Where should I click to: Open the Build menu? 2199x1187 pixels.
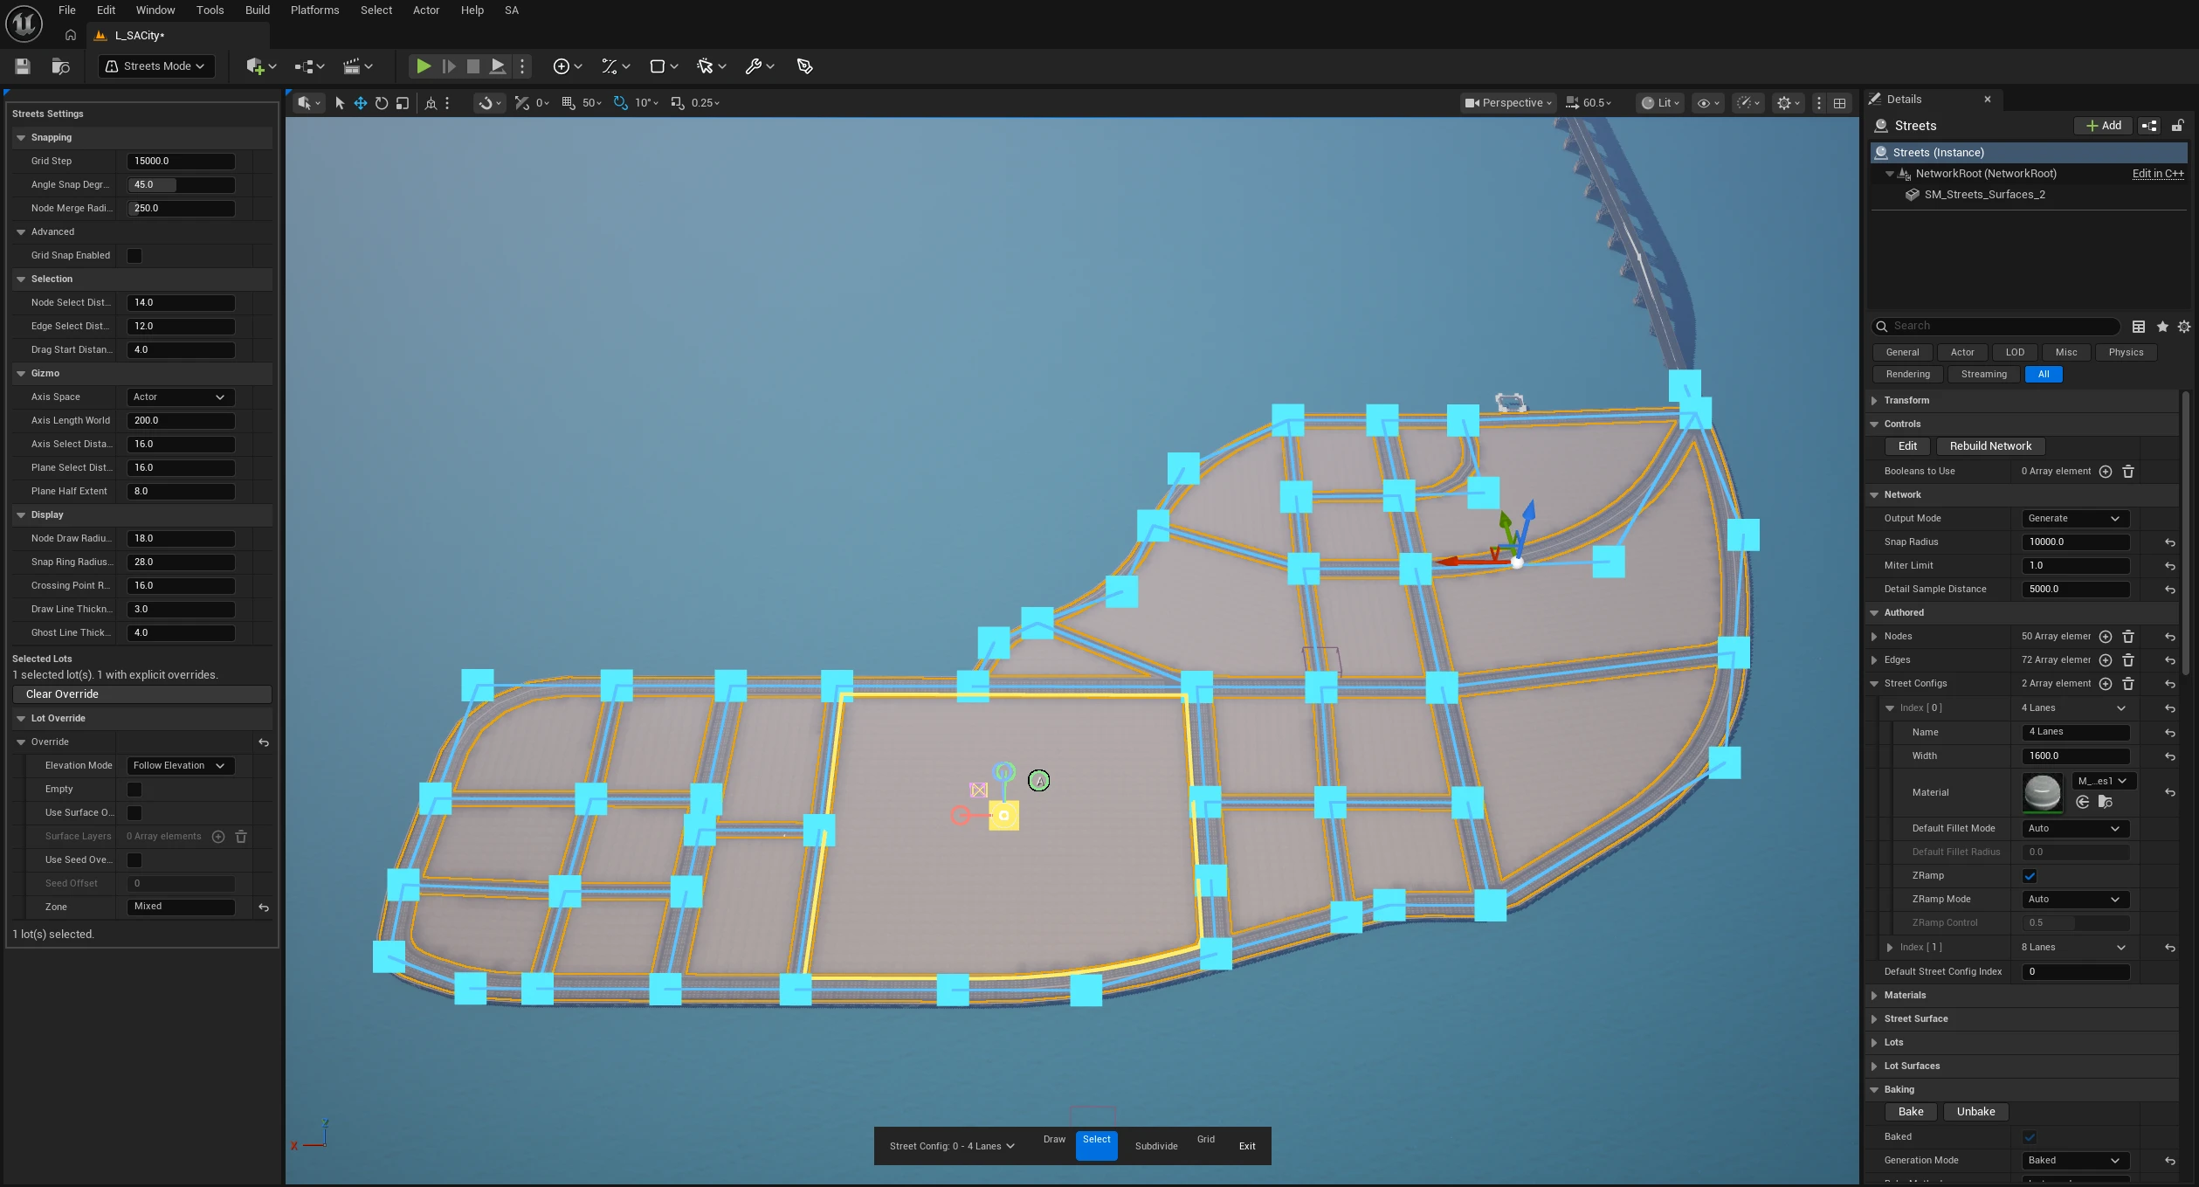[x=257, y=10]
